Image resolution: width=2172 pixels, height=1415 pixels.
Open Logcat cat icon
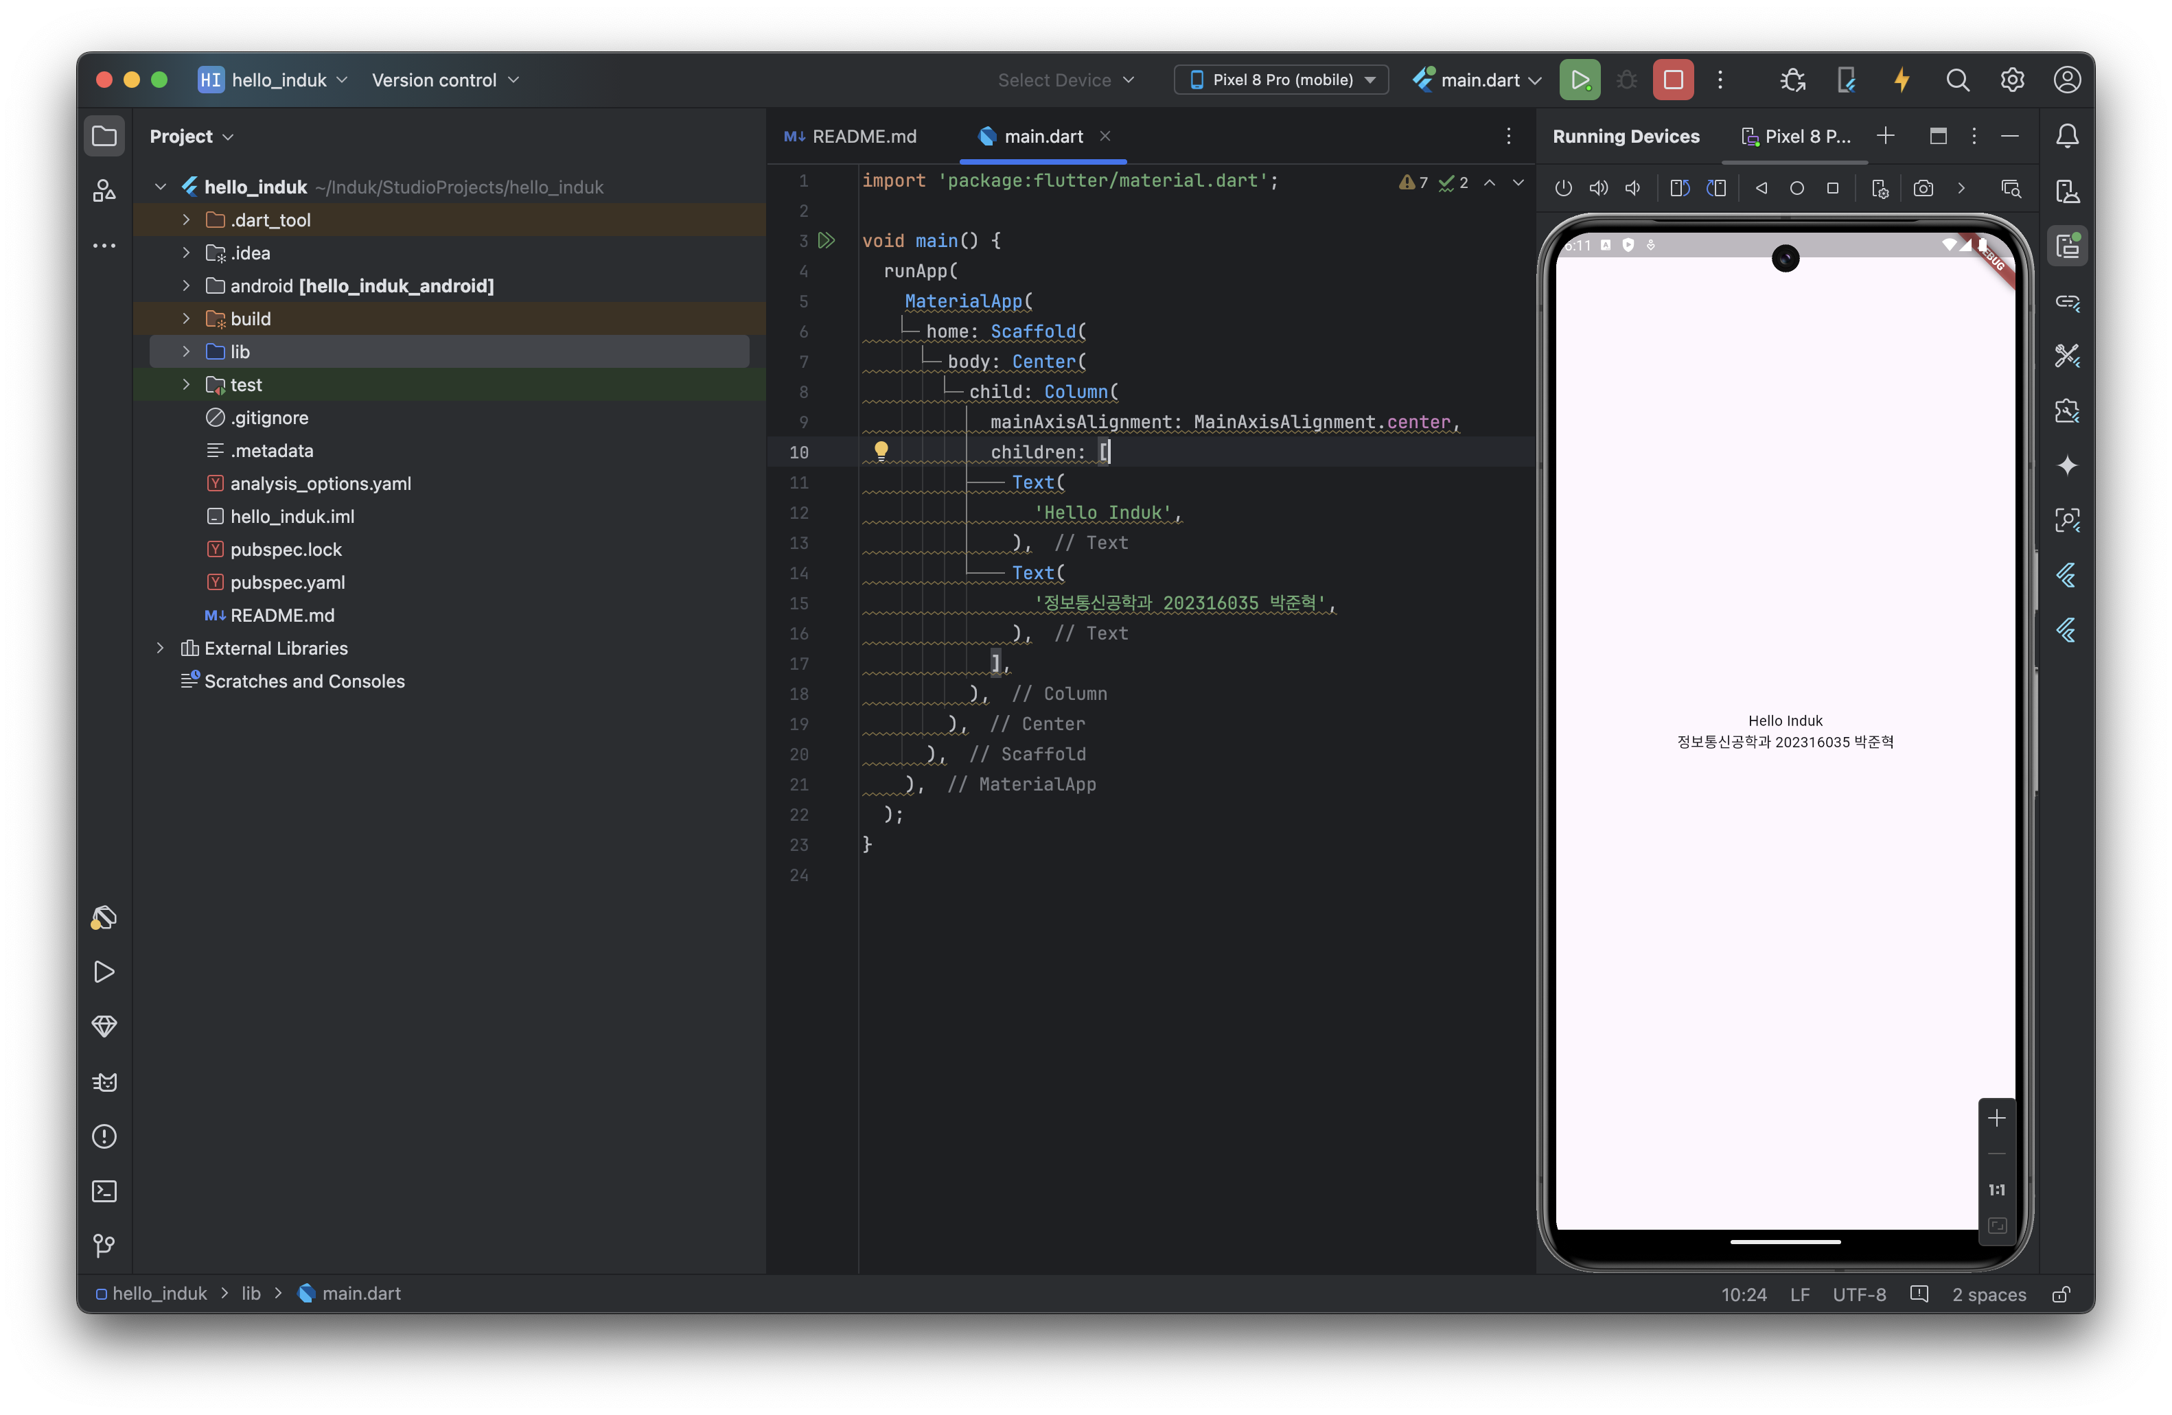click(x=104, y=1081)
